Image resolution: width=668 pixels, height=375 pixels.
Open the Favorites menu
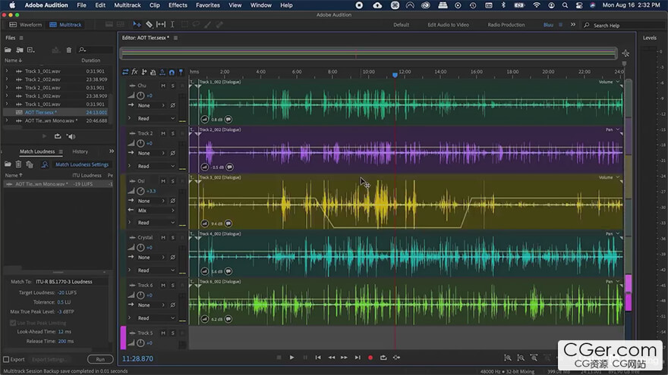click(208, 5)
